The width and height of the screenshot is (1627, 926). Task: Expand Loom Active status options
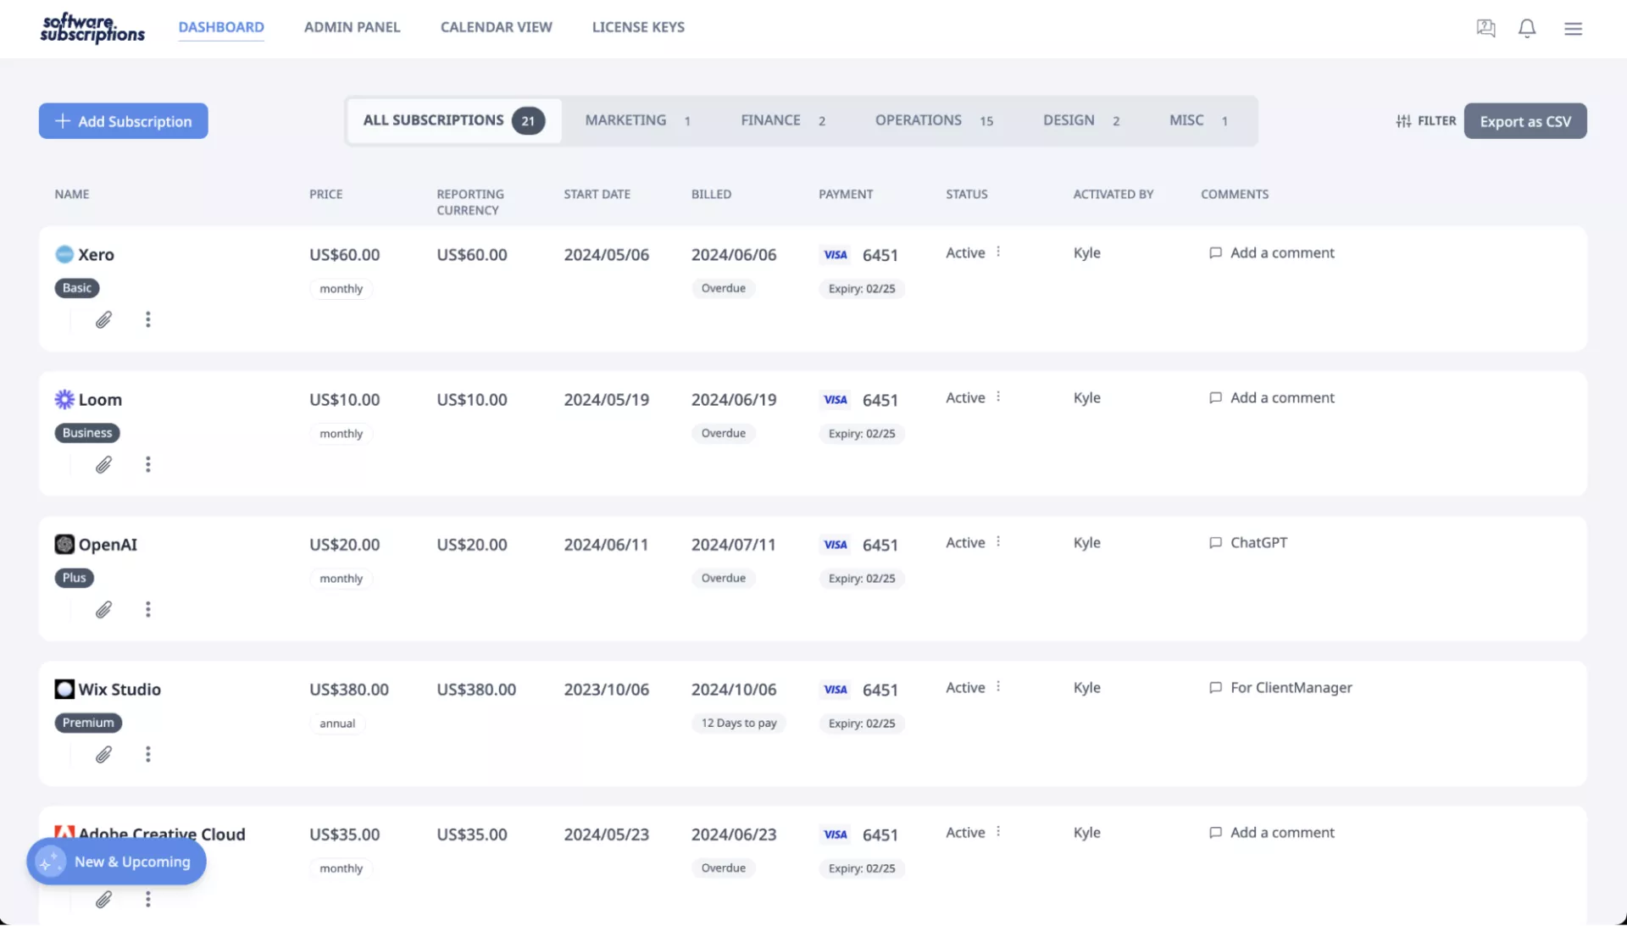(x=998, y=397)
